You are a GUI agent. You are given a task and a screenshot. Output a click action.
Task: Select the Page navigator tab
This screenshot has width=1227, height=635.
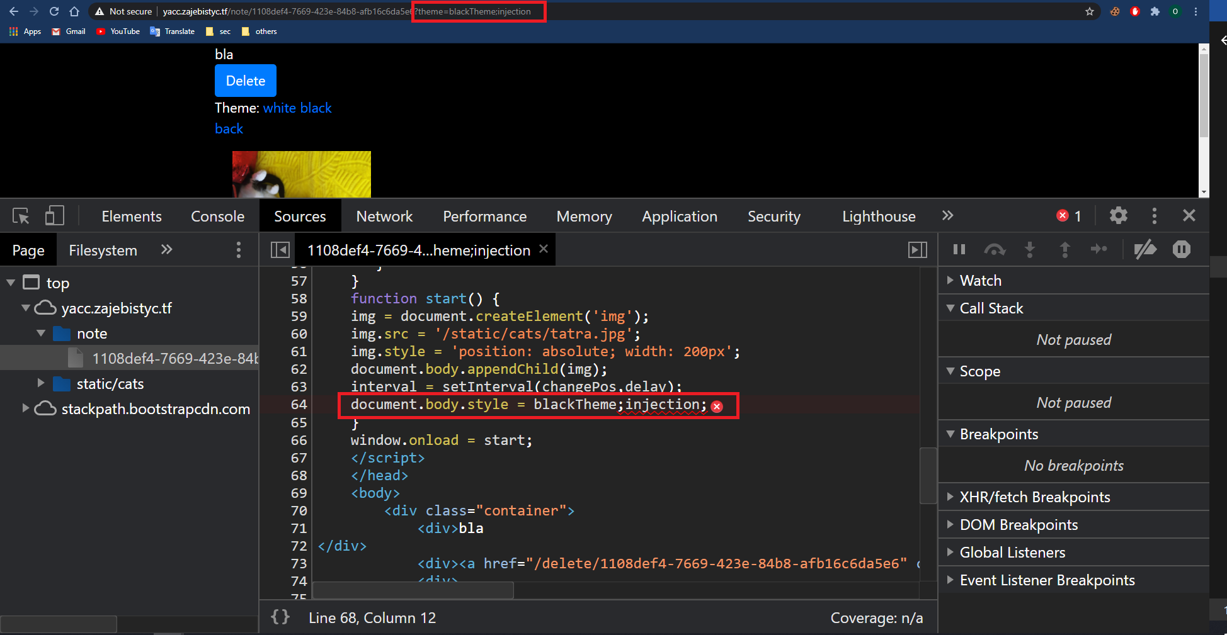pos(28,250)
